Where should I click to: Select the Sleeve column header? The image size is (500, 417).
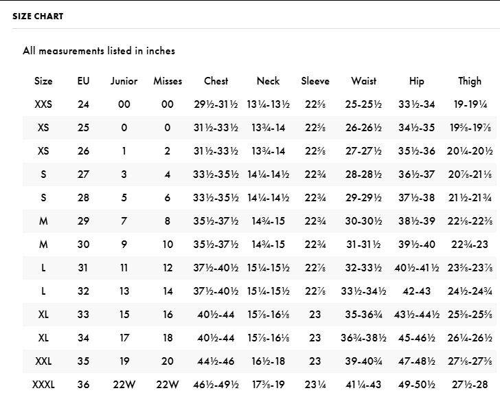[x=315, y=81]
